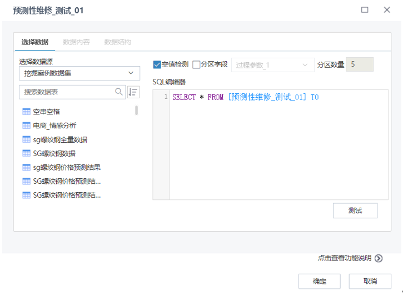Open the 选择数据 tab
Viewport: 403px width, 296px height.
34,42
